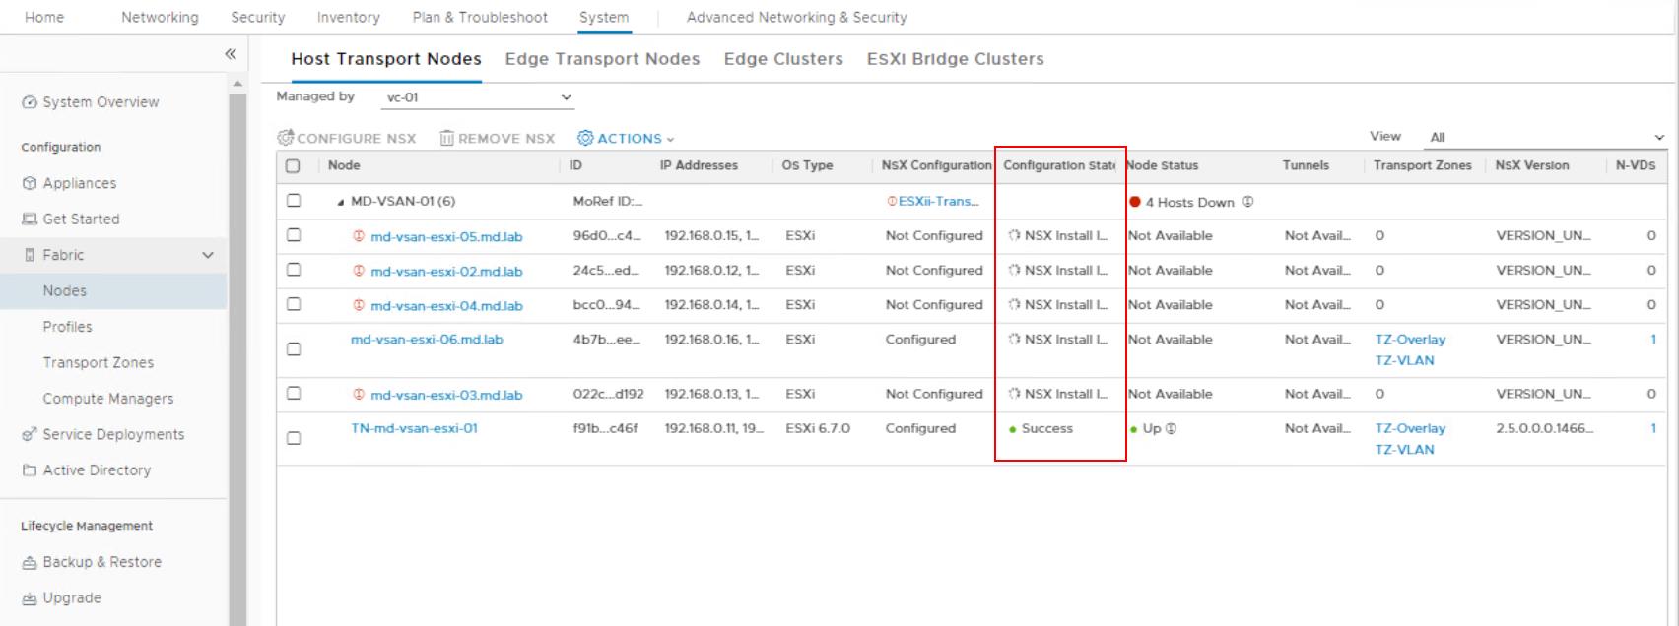Image resolution: width=1679 pixels, height=626 pixels.
Task: Click N-VDS count link for TN-md-vsan-esxi-01
Action: tap(1652, 428)
